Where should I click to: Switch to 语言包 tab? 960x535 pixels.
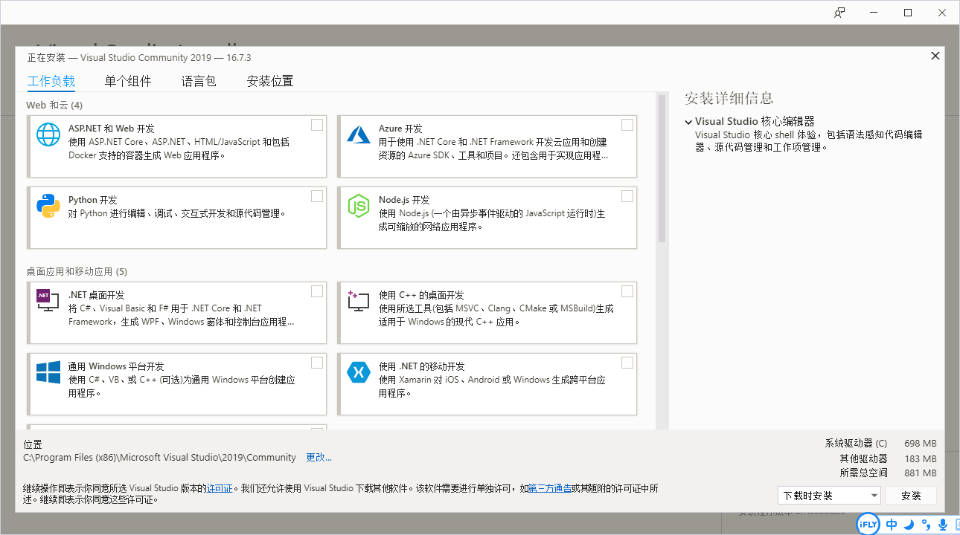pyautogui.click(x=199, y=81)
